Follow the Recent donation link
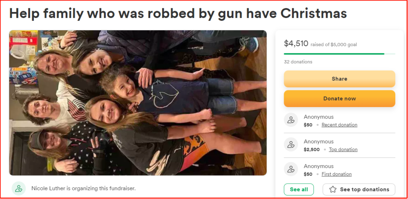 coord(339,125)
